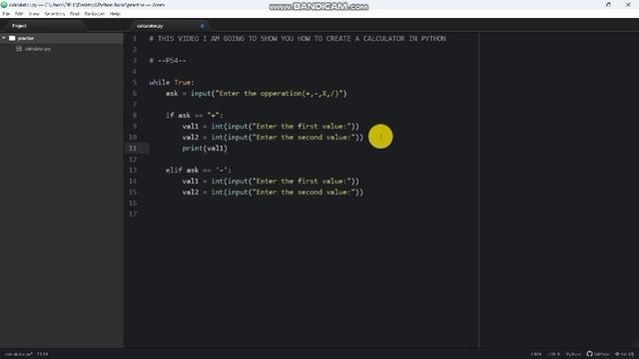Open the Edit menu

[19, 14]
